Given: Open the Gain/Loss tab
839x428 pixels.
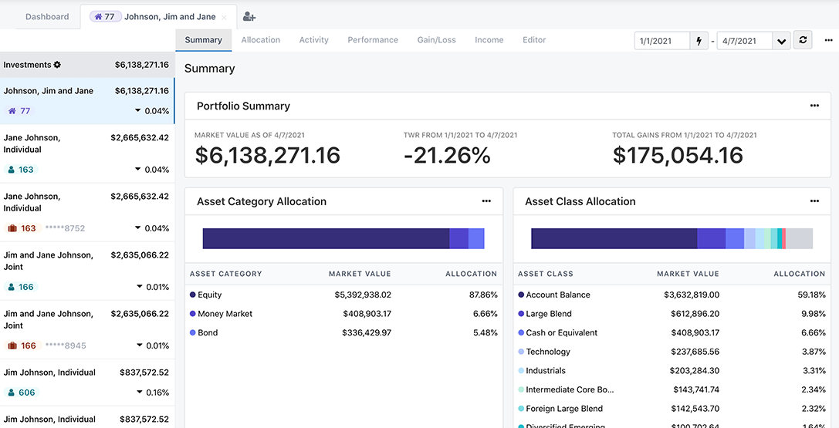Looking at the screenshot, I should pyautogui.click(x=437, y=40).
